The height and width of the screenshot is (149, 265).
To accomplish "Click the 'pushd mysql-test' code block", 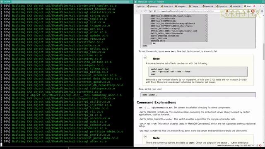I will click(x=198, y=72).
